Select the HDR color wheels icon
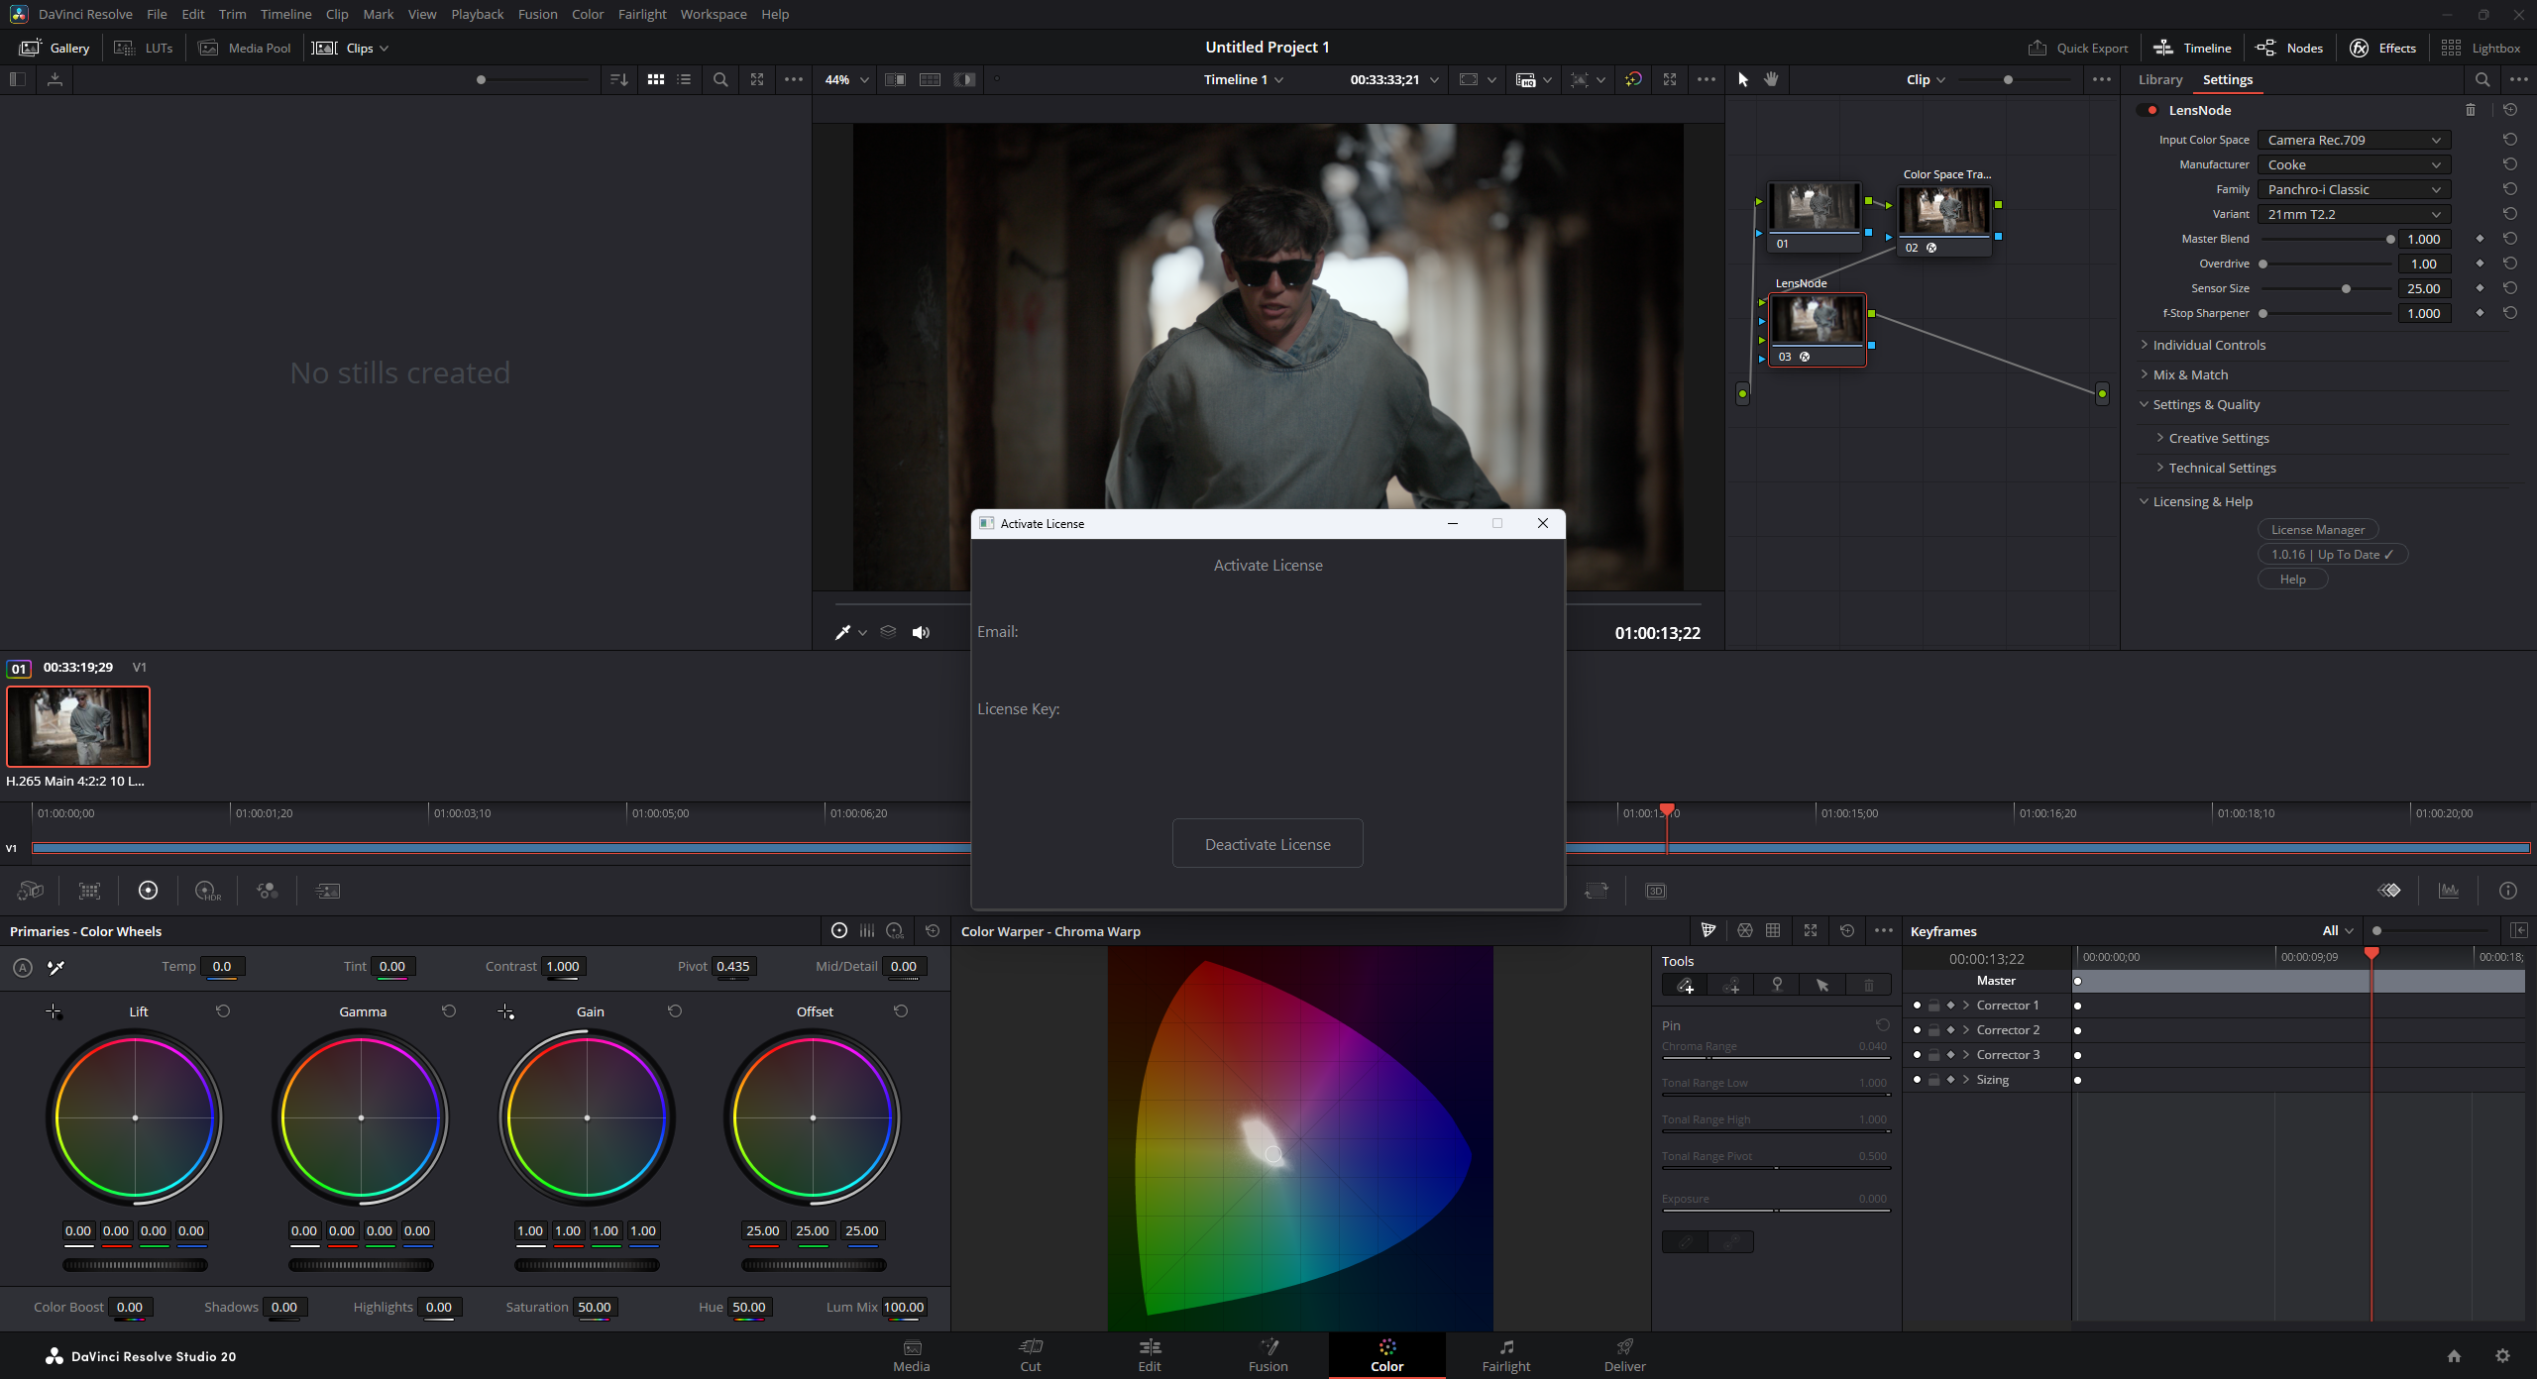 click(x=207, y=891)
